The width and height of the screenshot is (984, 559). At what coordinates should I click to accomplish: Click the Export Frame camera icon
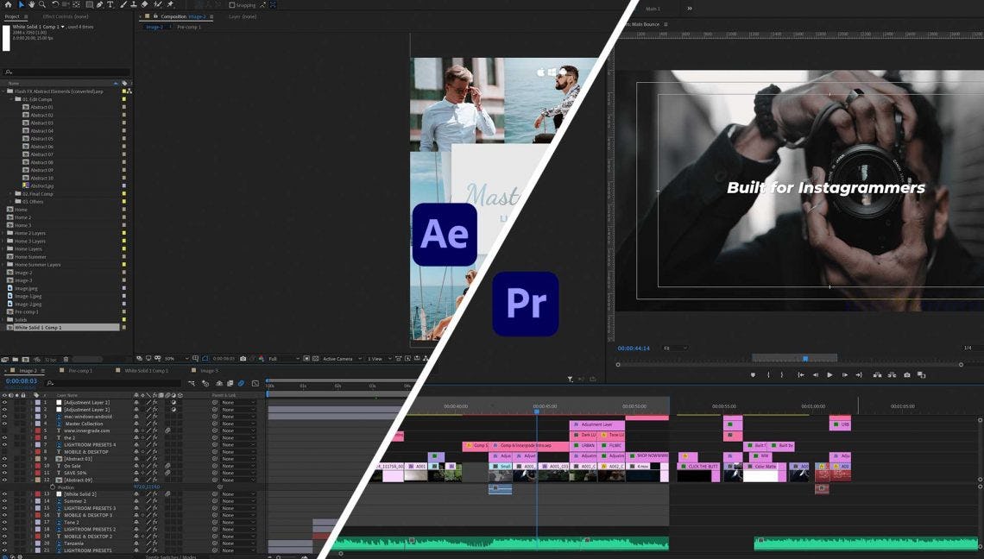tap(906, 375)
